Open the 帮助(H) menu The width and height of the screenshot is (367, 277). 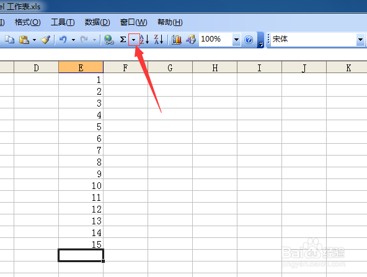(170, 22)
